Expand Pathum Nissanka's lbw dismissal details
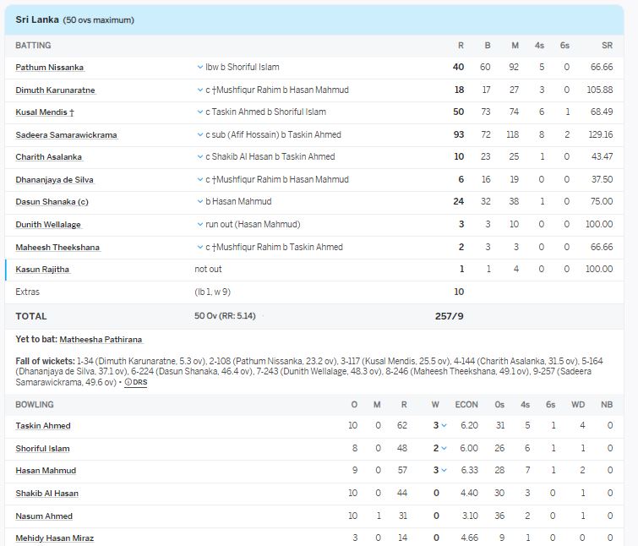Image resolution: width=638 pixels, height=546 pixels. (x=200, y=67)
